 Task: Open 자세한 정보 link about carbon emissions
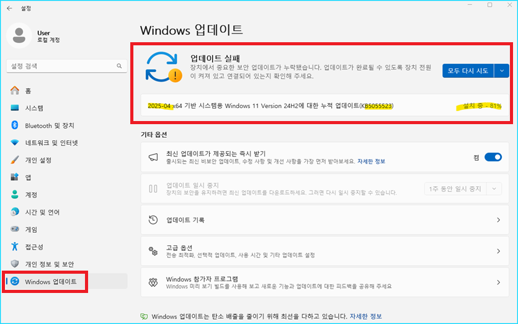click(366, 317)
